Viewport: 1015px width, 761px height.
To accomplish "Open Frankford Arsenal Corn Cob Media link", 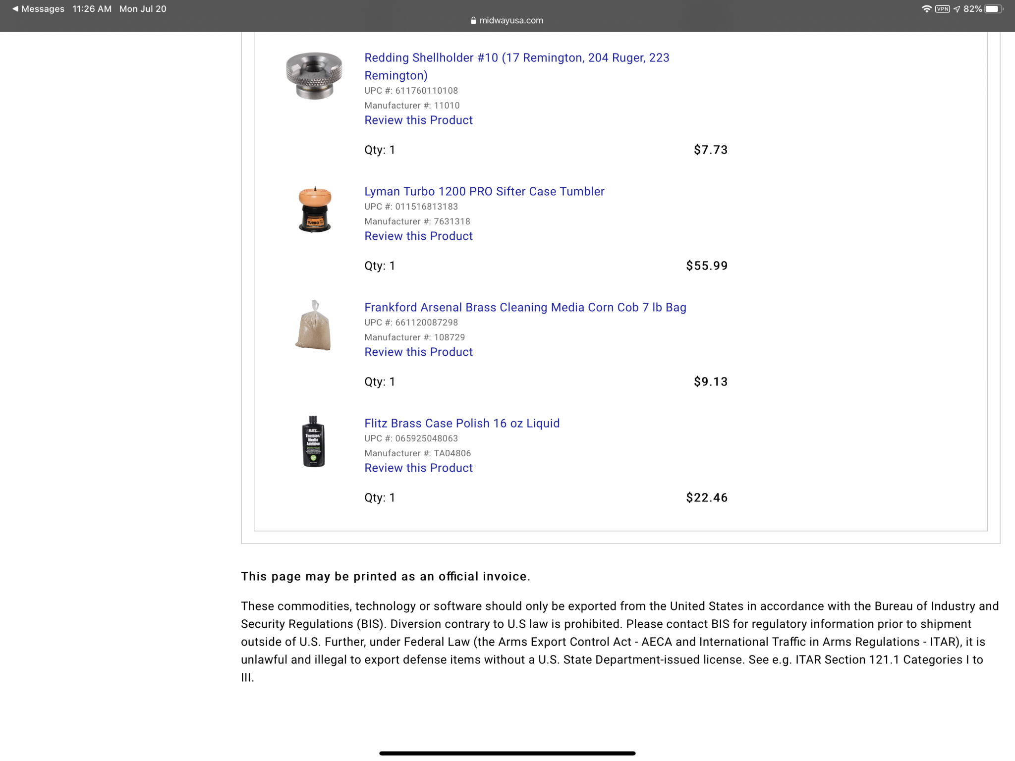I will (525, 307).
